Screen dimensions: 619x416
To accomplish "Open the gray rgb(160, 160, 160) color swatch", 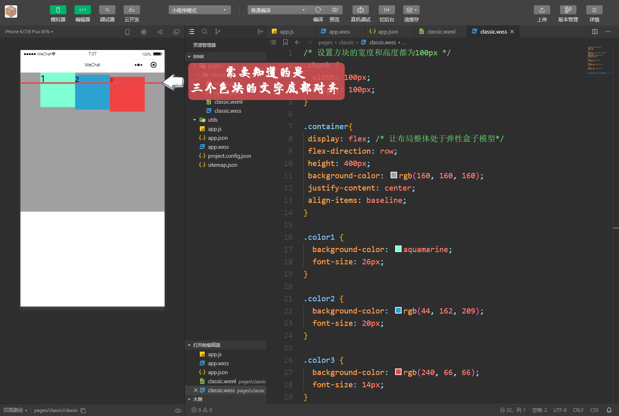I will 394,175.
